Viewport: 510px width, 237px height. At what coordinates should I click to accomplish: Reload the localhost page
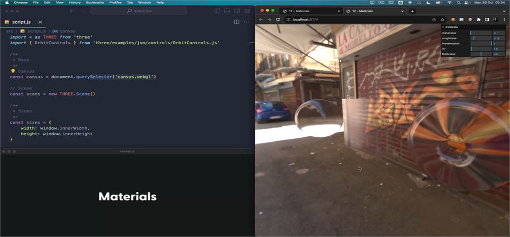(278, 19)
